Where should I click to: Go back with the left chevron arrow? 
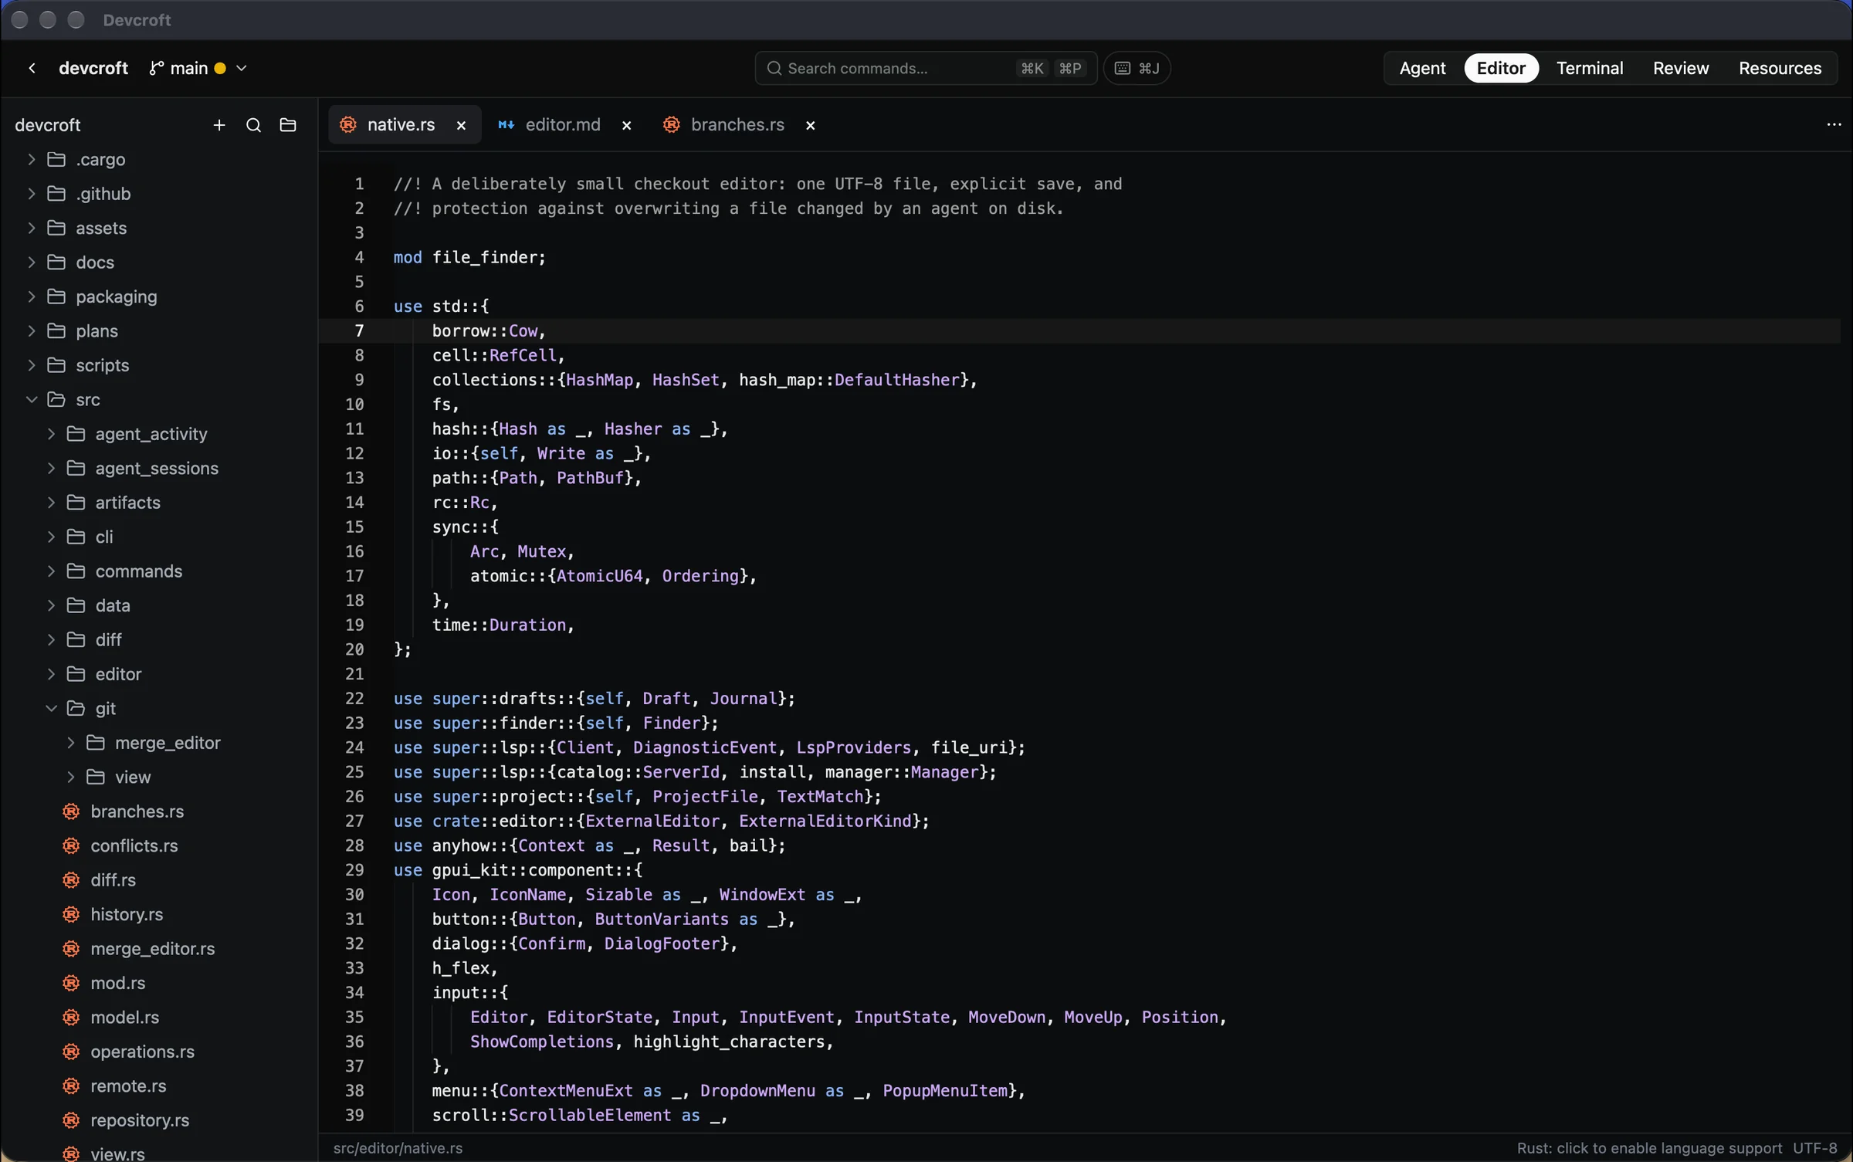pyautogui.click(x=32, y=68)
